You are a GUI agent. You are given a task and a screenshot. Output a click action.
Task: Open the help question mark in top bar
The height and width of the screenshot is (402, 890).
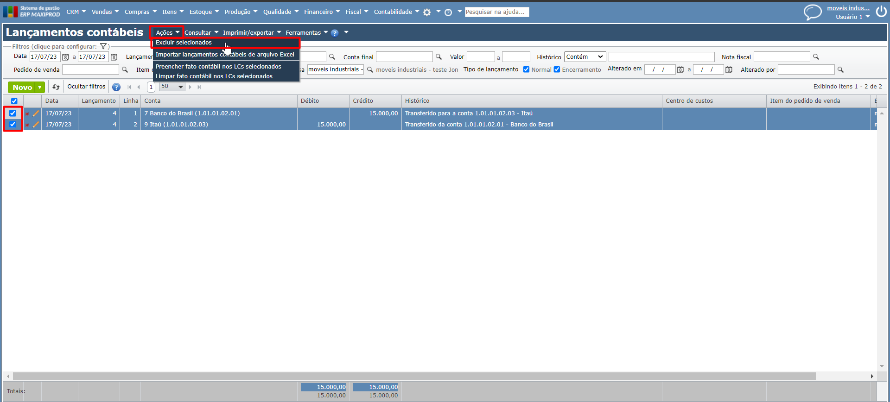tap(448, 13)
